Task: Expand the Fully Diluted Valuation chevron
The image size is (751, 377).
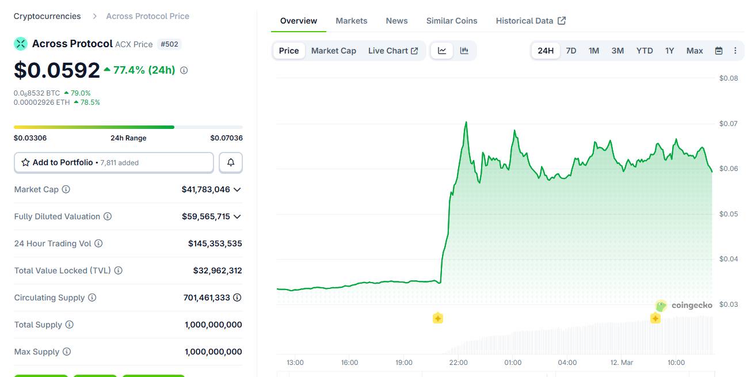Action: pyautogui.click(x=238, y=216)
